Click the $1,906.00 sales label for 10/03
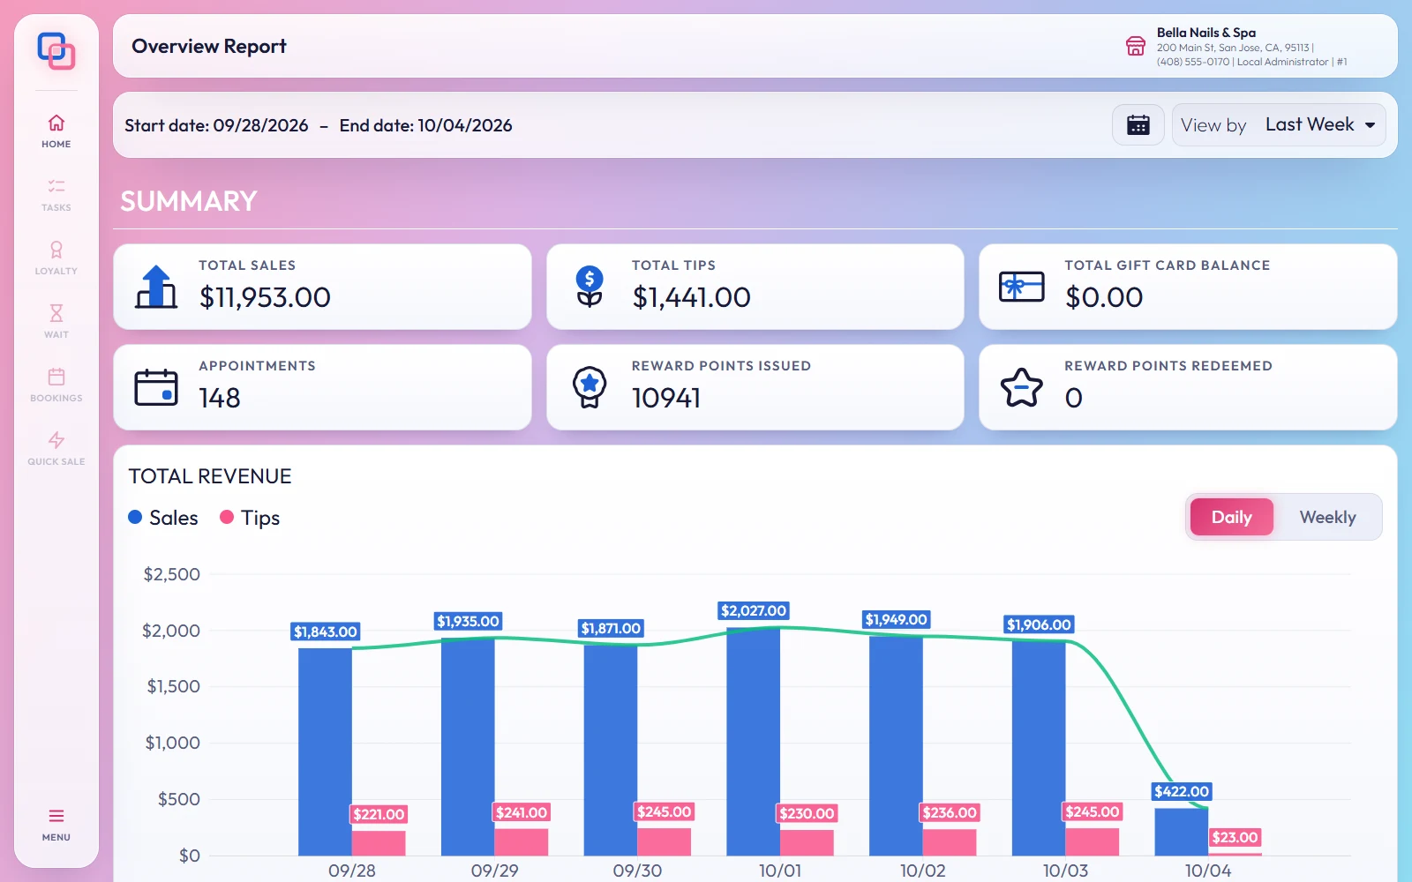The image size is (1412, 882). [x=1039, y=624]
